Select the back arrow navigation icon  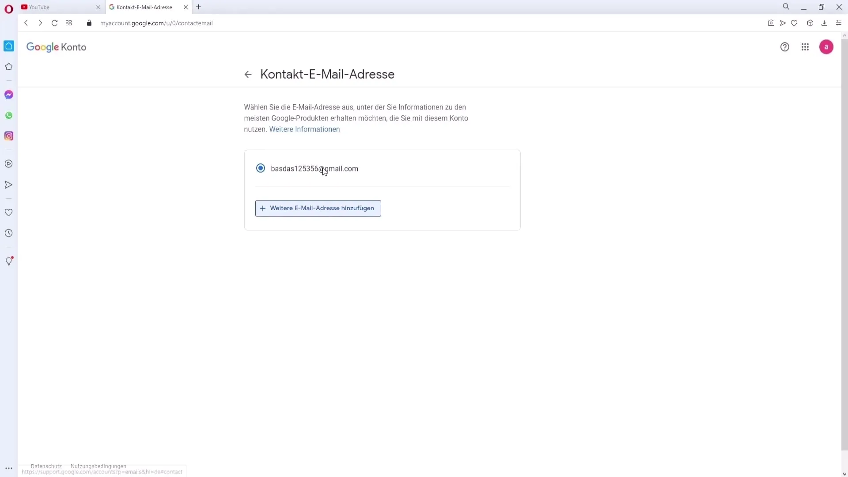click(247, 74)
